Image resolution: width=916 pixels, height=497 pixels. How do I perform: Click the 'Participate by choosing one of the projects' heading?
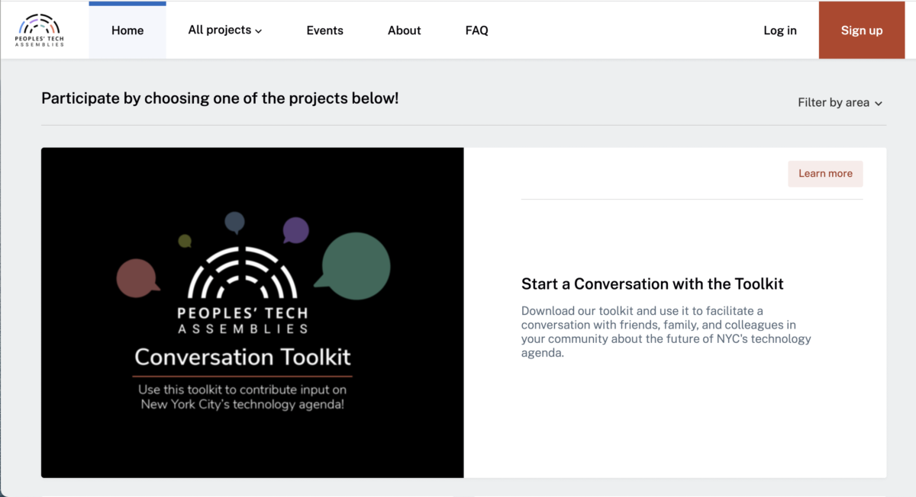[x=220, y=98]
